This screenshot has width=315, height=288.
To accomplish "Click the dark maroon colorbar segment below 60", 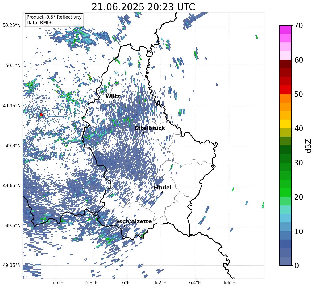I will tap(285, 64).
